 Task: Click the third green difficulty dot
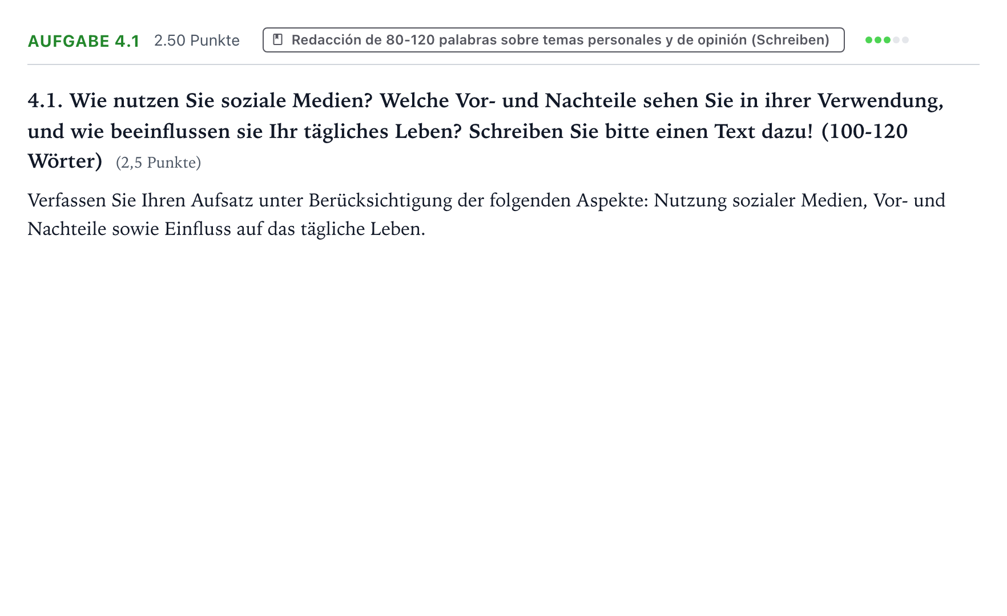click(887, 40)
